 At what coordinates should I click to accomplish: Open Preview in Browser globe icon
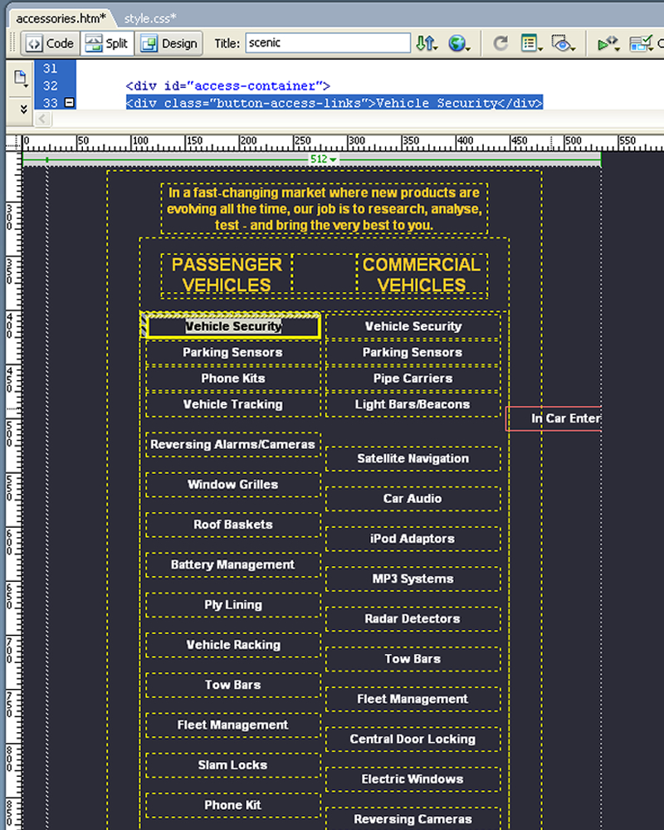[458, 43]
